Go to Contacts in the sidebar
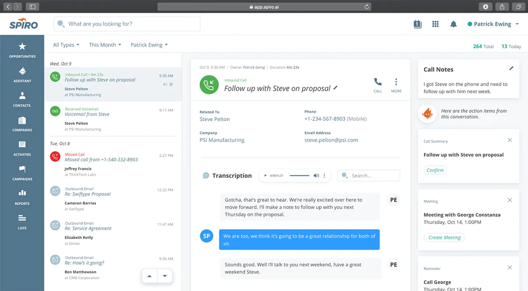This screenshot has width=528, height=291. [22, 100]
